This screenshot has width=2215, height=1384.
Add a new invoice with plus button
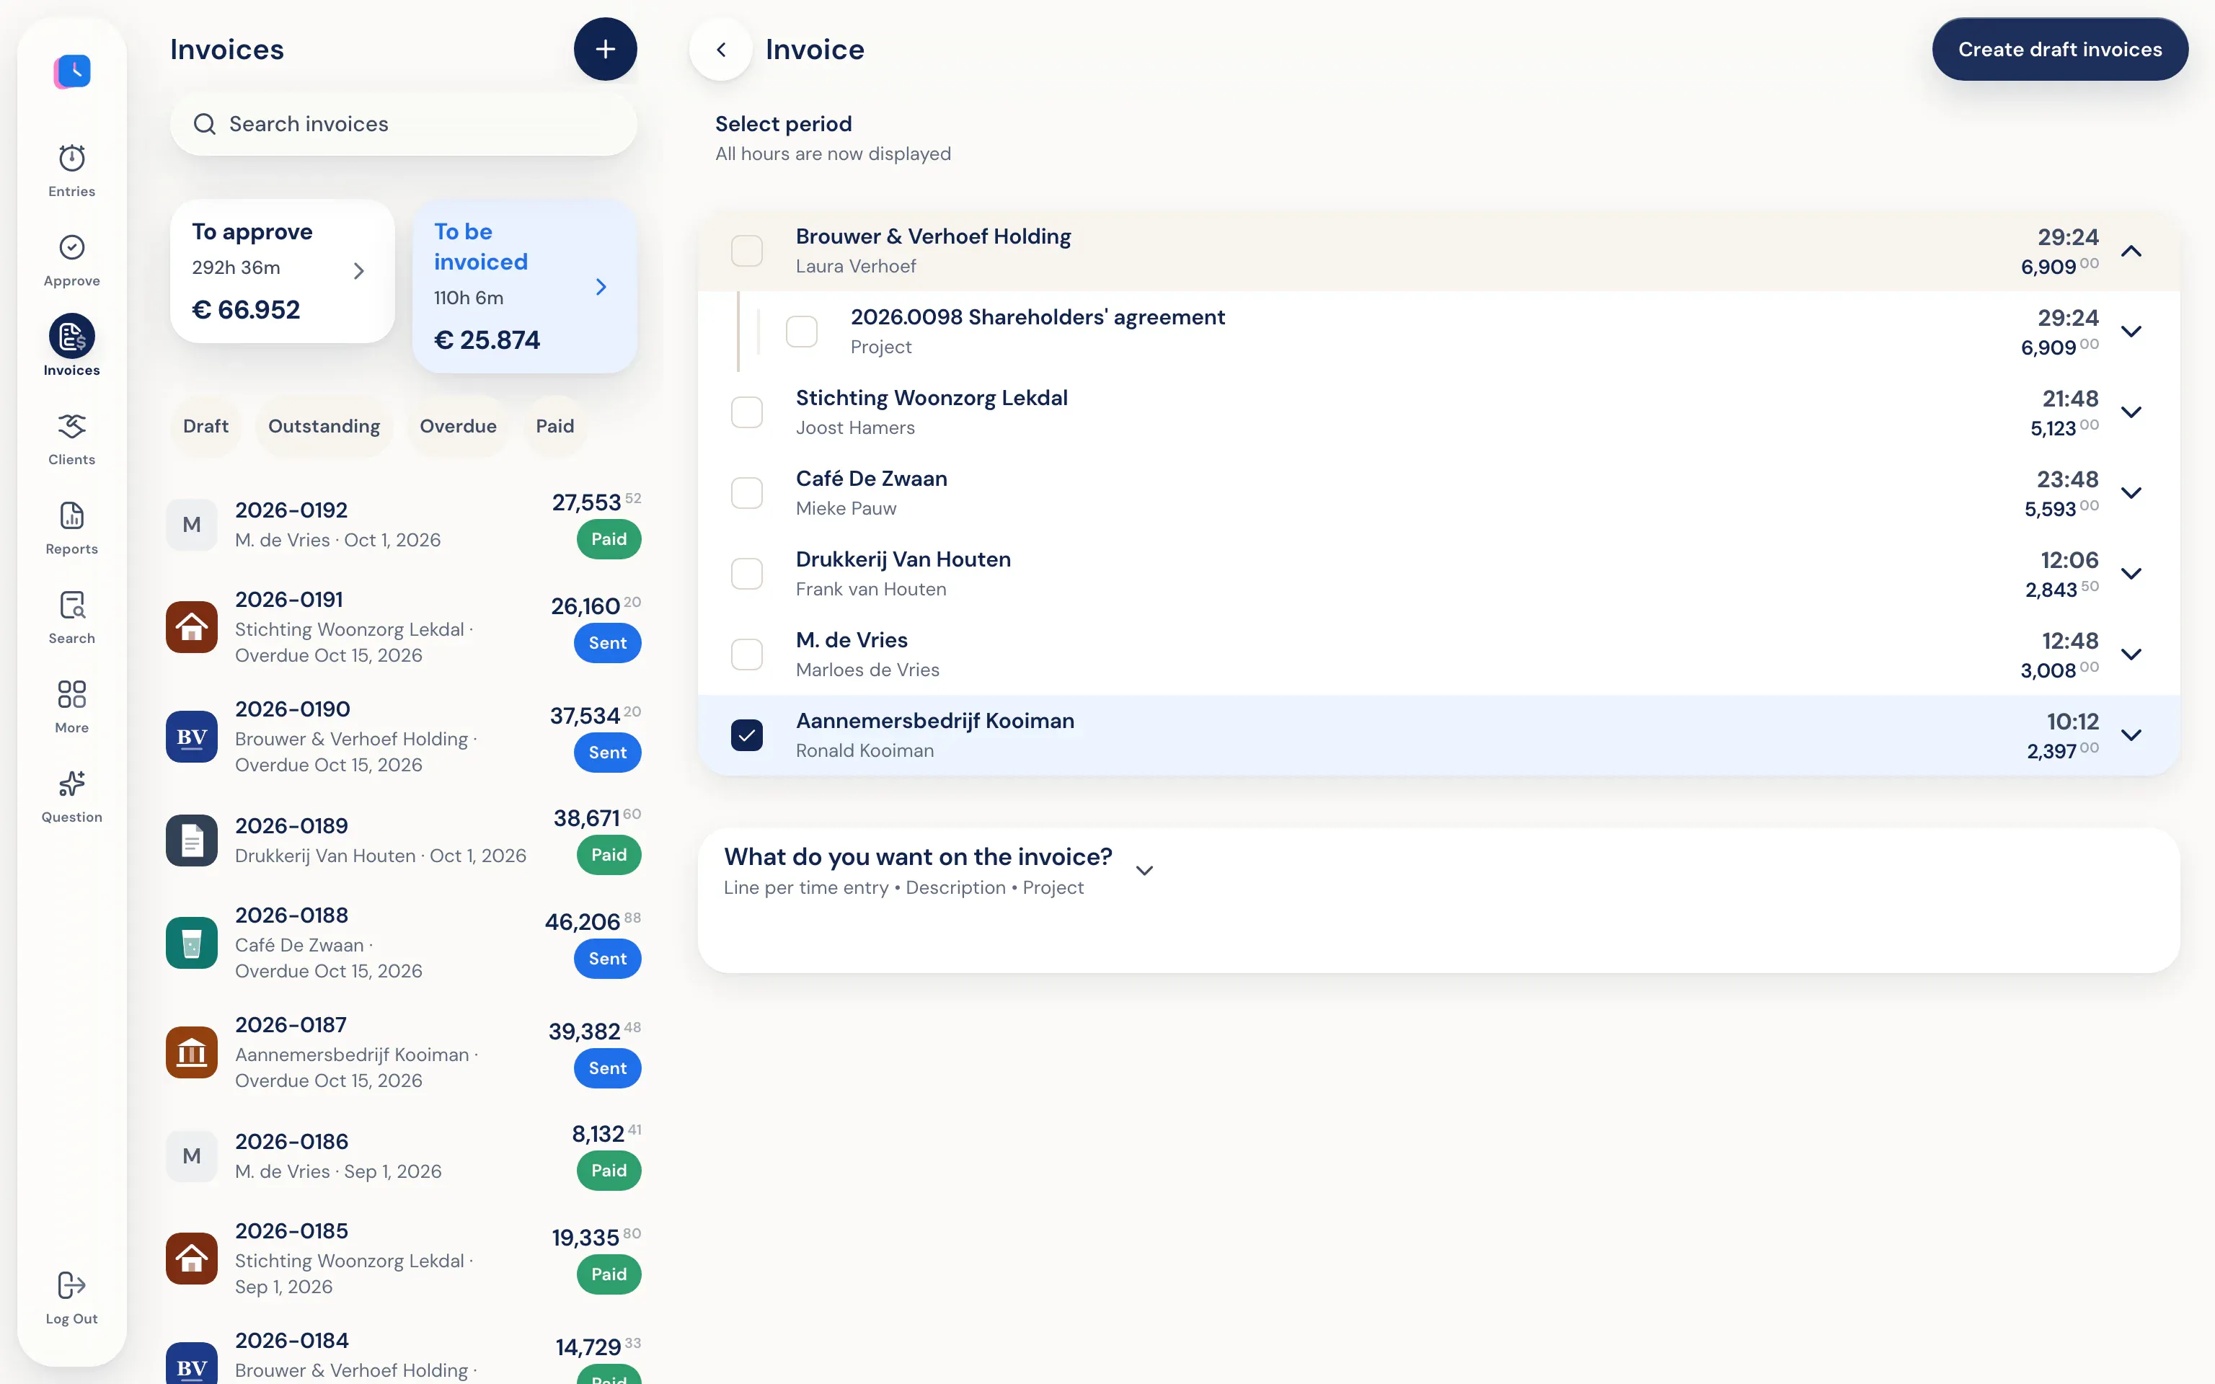(x=605, y=50)
